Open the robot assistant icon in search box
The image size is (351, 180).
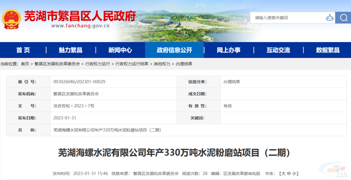[330, 18]
